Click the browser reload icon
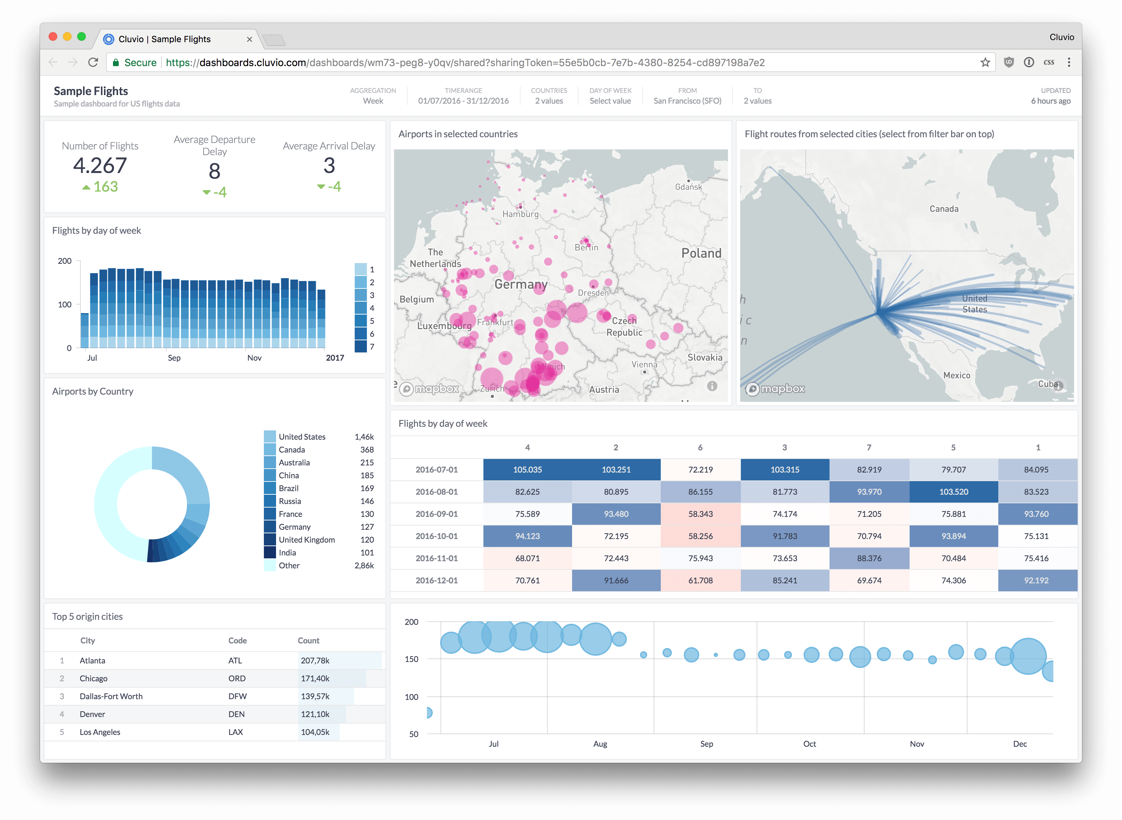The image size is (1122, 820). pyautogui.click(x=93, y=63)
